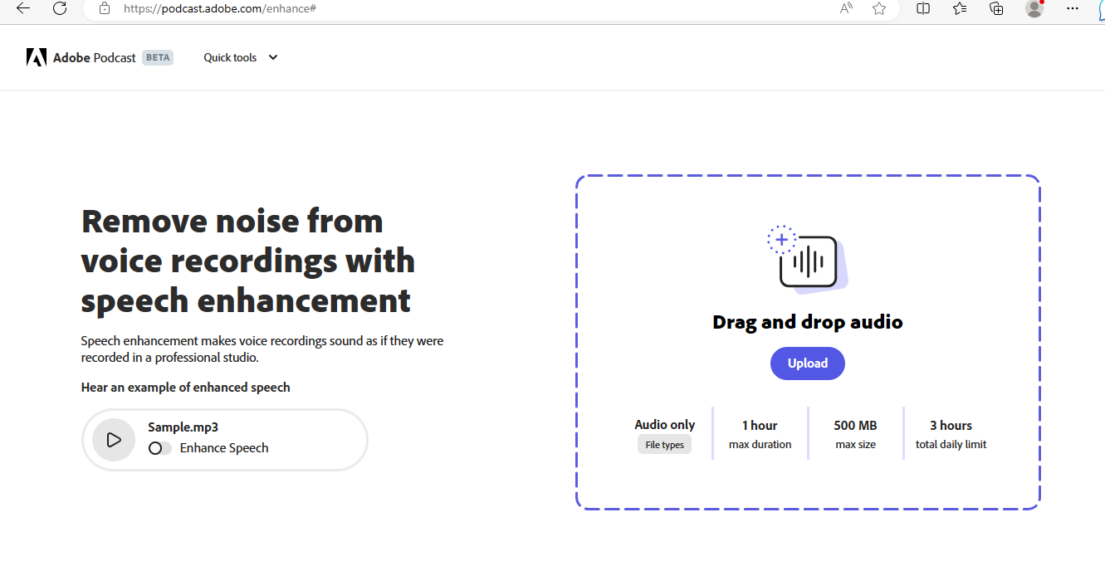1105x566 pixels.
Task: Open the Read aloud icon in address bar
Action: [x=846, y=8]
